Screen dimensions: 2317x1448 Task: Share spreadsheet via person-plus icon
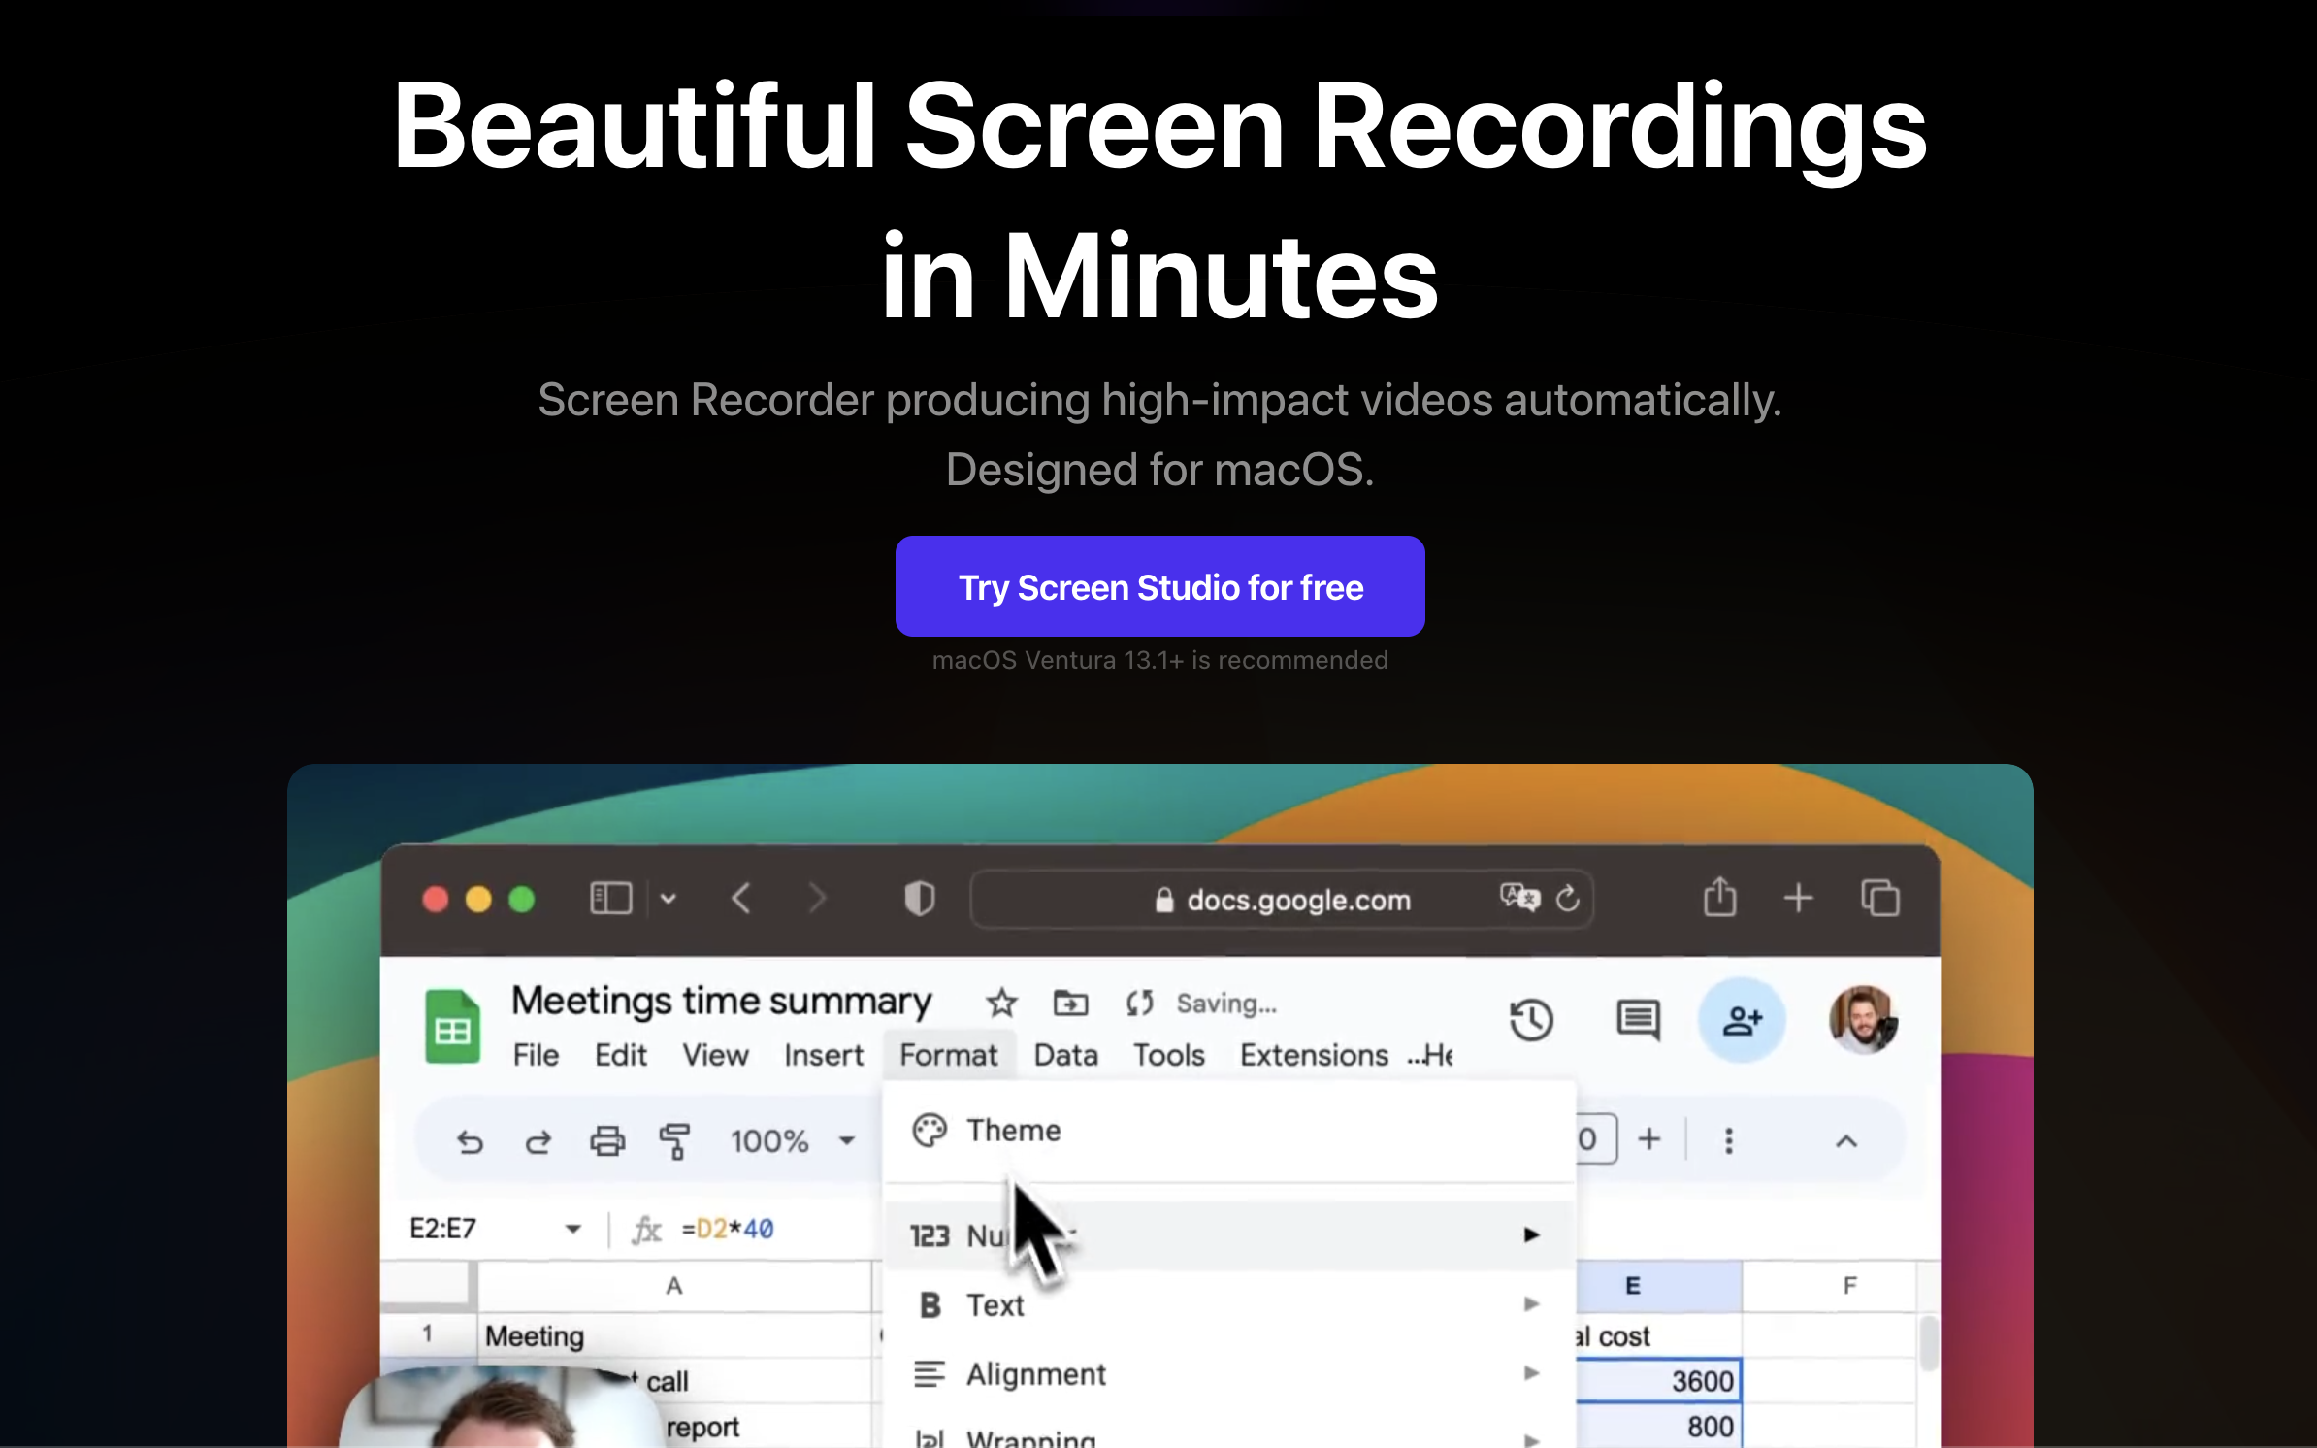(x=1742, y=1019)
